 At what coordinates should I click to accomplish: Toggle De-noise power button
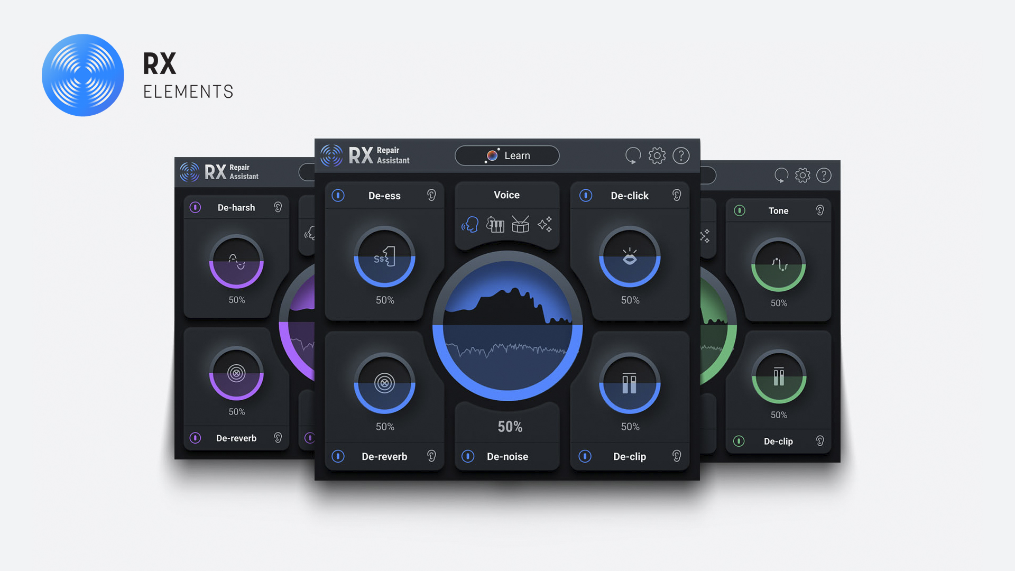pyautogui.click(x=468, y=456)
